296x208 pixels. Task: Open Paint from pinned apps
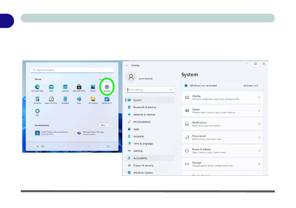tap(79, 99)
